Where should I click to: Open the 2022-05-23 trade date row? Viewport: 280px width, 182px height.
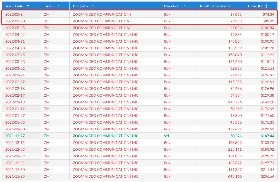15,21
